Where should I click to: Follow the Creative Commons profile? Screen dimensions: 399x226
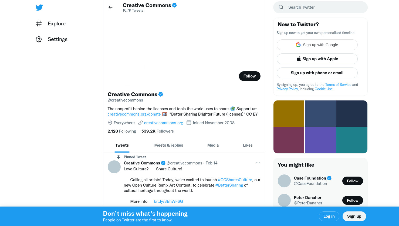tap(250, 76)
